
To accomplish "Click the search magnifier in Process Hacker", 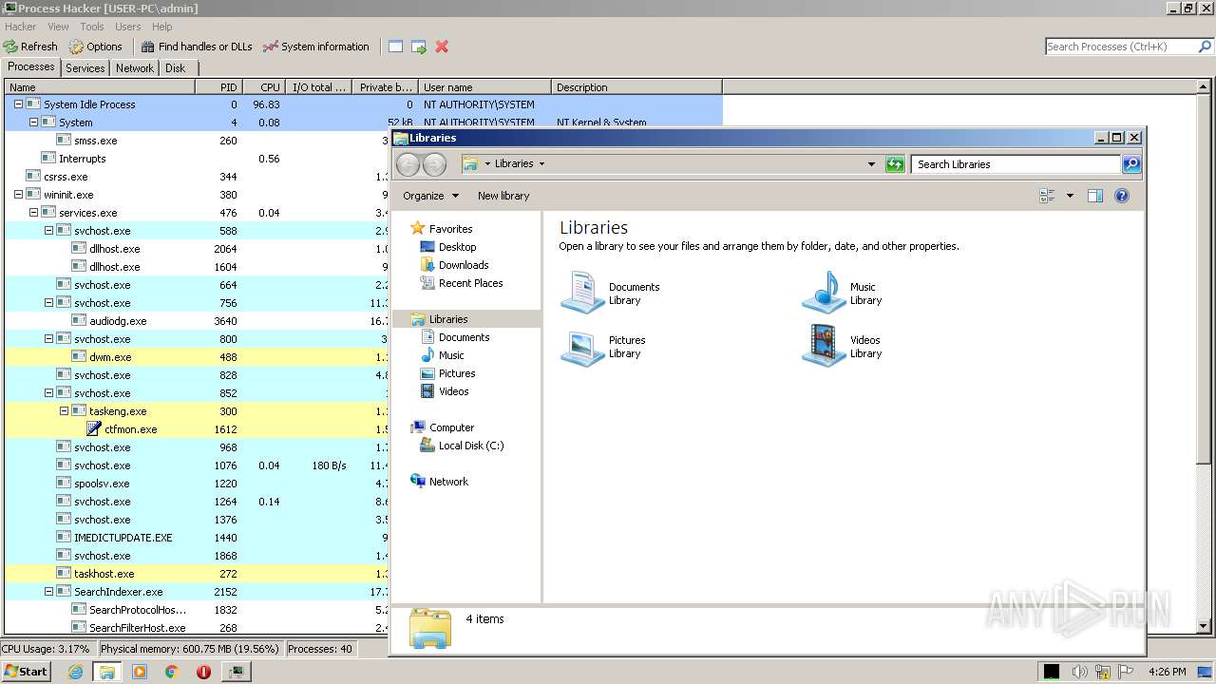I will (x=1206, y=47).
